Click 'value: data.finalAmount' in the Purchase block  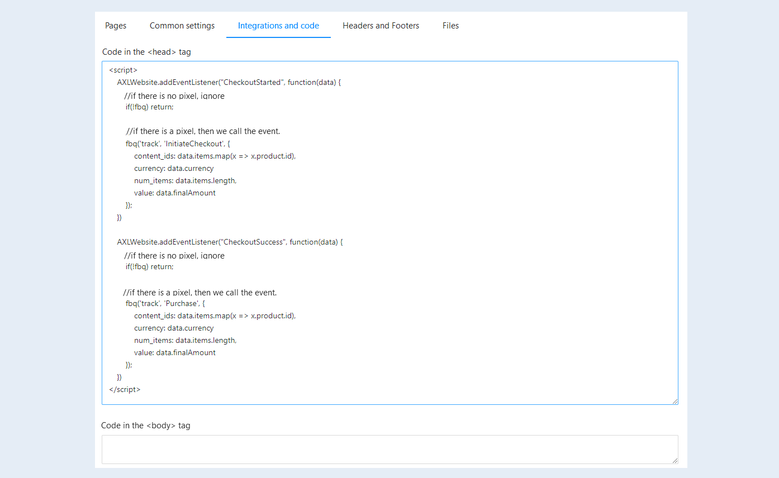coord(175,352)
